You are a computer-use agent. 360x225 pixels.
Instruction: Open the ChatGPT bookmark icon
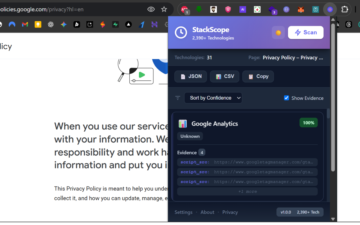(51, 24)
